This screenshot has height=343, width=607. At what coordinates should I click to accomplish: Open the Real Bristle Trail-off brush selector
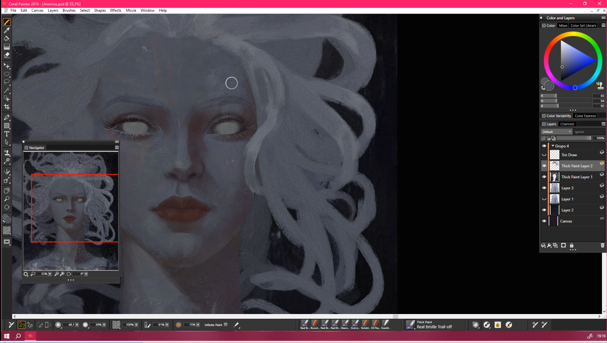tap(435, 325)
